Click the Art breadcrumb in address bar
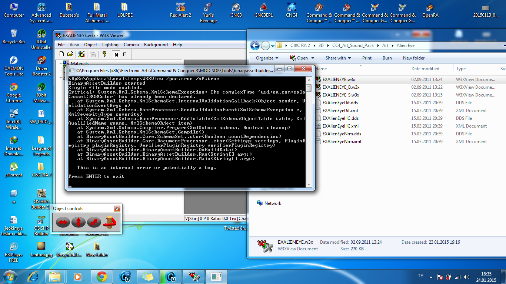 [385, 45]
